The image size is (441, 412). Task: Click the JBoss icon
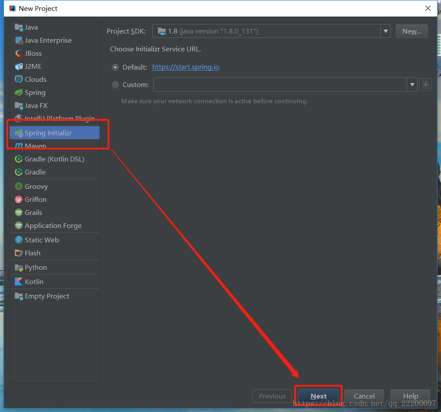coord(19,54)
